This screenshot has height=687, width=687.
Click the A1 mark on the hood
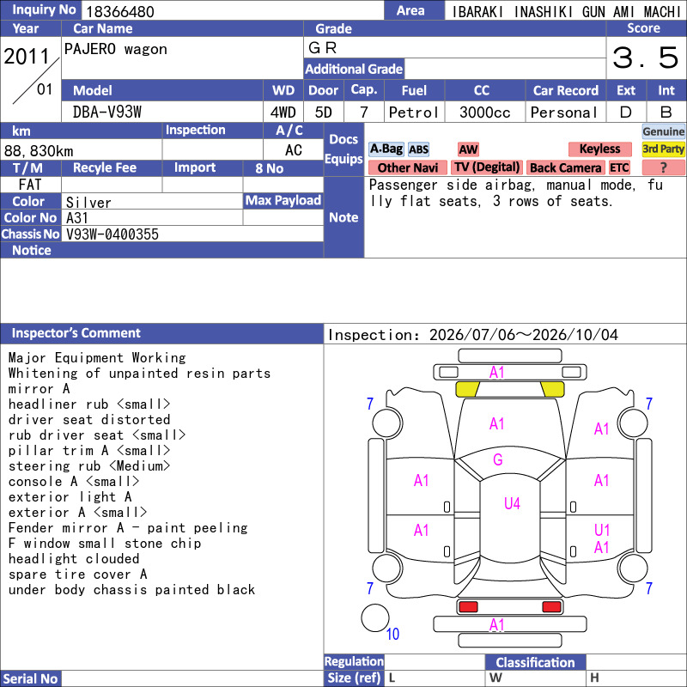pyautogui.click(x=496, y=423)
